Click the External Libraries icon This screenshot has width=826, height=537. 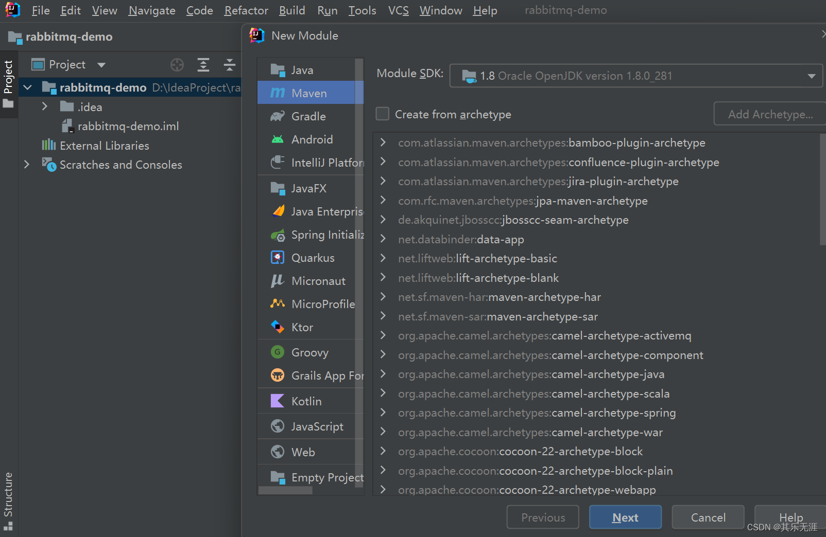(x=49, y=146)
